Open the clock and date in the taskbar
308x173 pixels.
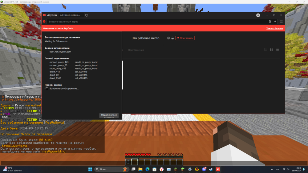(296, 169)
